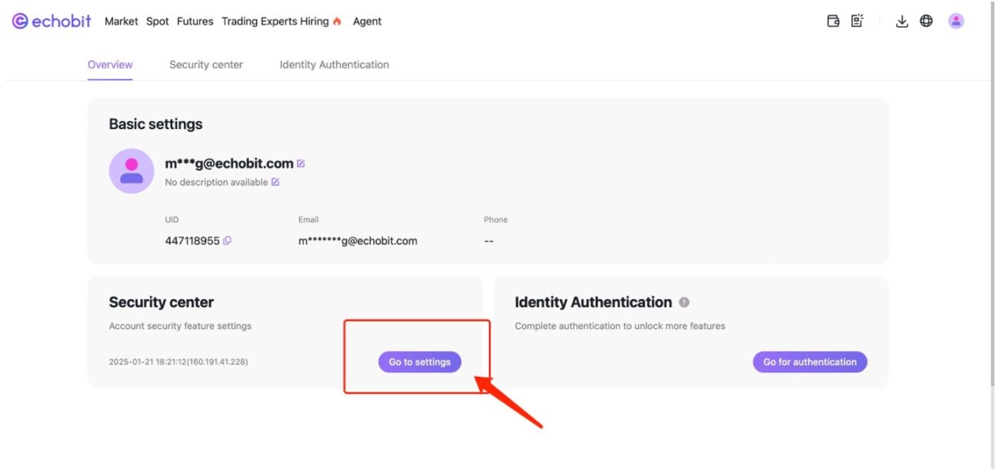Click the No description available text
Viewport: 995px width, 469px height.
click(x=217, y=182)
